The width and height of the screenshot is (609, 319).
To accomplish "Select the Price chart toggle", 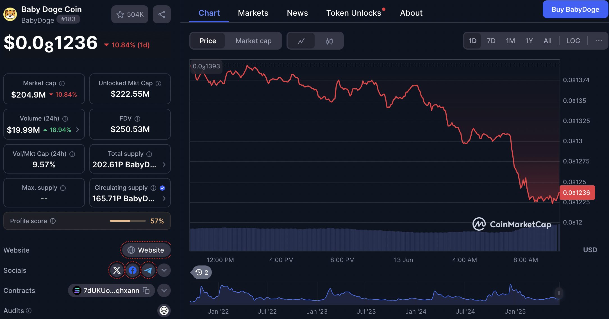I will (208, 41).
